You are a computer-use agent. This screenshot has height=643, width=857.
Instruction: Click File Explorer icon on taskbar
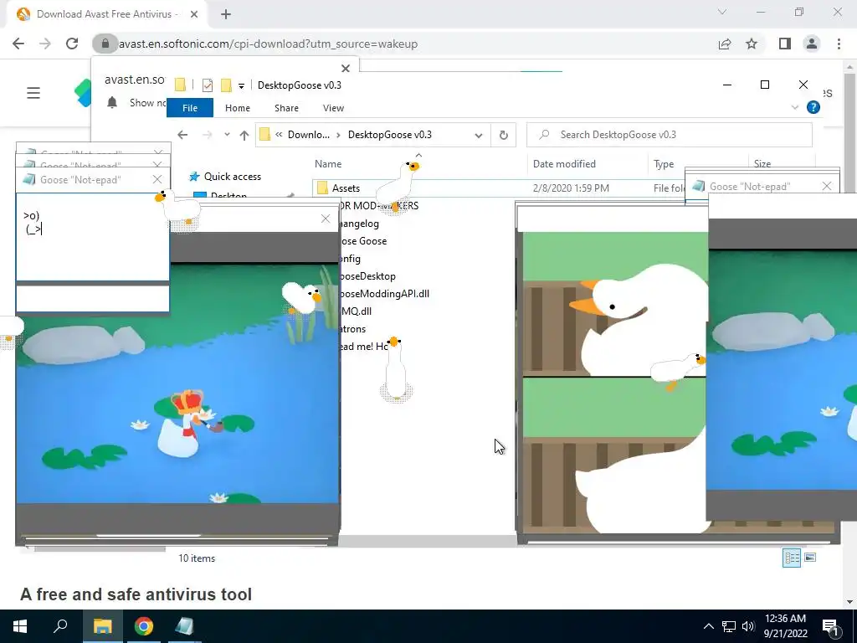coord(102,626)
